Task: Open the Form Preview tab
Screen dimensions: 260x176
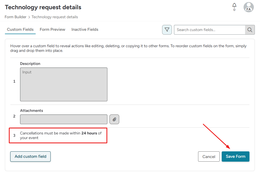Action: pos(52,30)
